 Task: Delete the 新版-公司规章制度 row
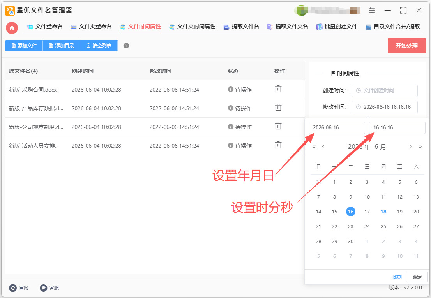278,126
